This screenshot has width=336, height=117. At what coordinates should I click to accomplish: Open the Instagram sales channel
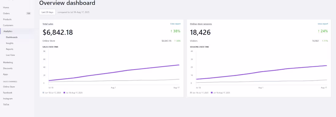[x=8, y=99]
